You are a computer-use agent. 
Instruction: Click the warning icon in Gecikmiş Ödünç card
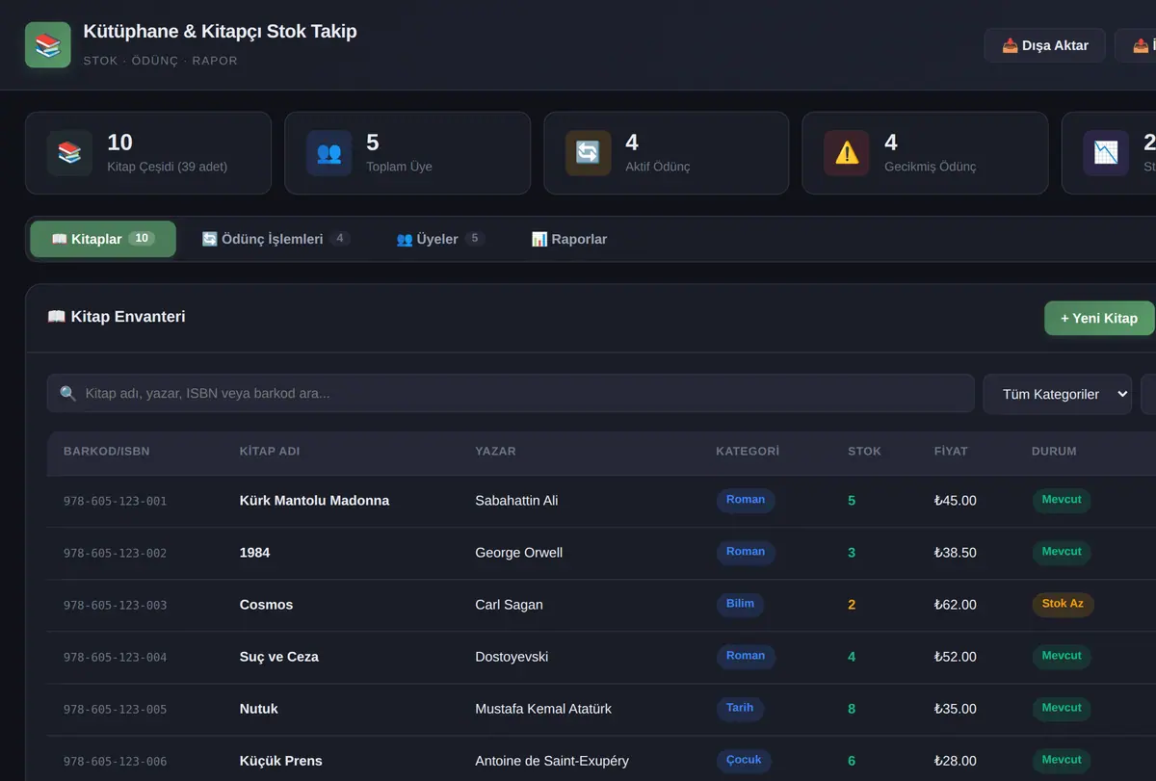tap(847, 153)
